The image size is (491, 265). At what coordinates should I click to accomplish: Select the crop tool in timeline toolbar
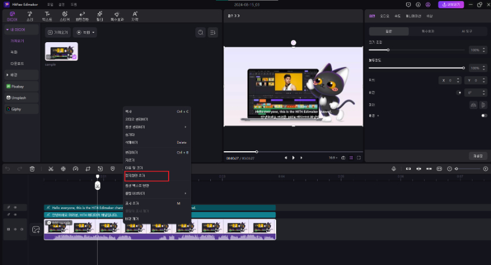[x=88, y=169]
